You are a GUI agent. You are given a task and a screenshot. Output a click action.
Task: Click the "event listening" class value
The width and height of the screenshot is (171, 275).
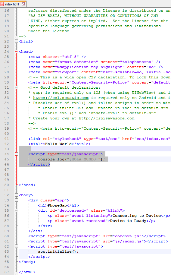(x=90, y=216)
